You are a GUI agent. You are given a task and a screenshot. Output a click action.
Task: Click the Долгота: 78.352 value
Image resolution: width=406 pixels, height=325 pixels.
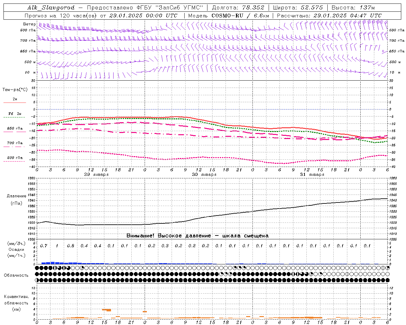tap(238, 8)
